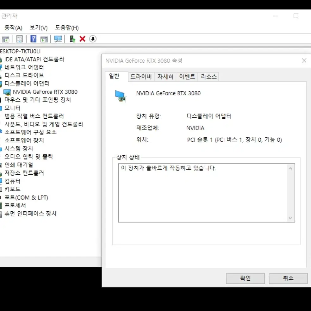
Task: Select 사운드, 비디오 및 게임 컨트롤러
Action: coord(44,124)
